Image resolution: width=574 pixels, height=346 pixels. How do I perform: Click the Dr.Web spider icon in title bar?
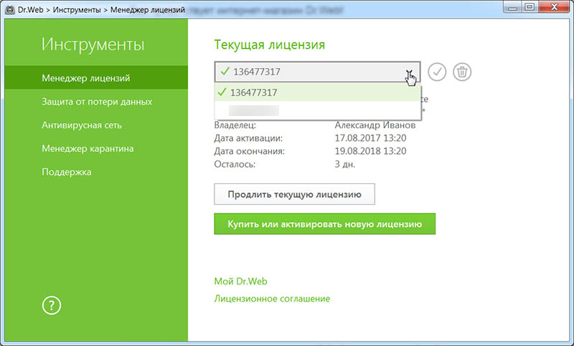point(10,9)
